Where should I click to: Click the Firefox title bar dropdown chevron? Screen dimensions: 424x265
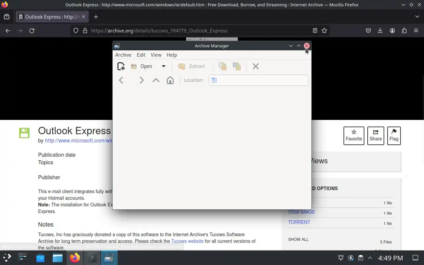tap(403, 5)
